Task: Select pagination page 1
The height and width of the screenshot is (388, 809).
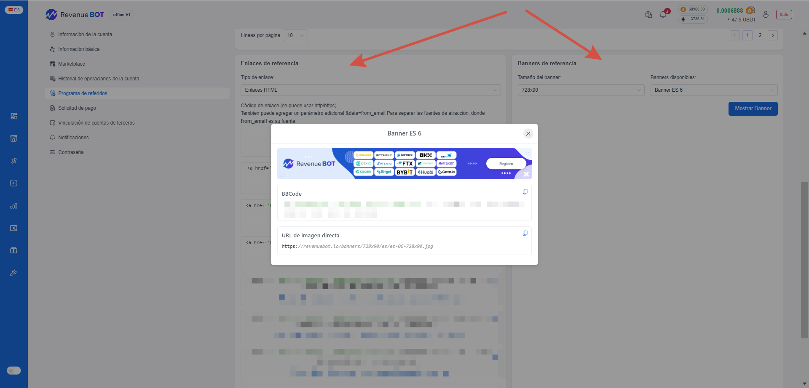Action: [x=747, y=35]
